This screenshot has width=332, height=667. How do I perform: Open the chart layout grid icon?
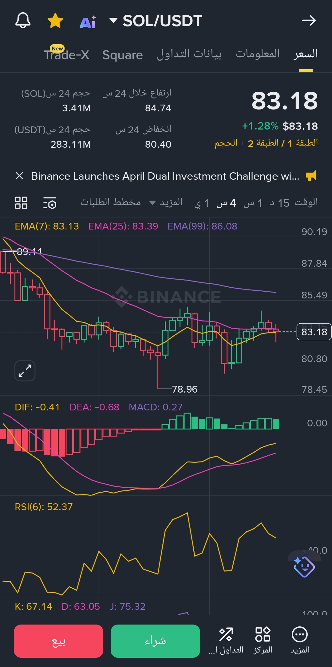[21, 203]
